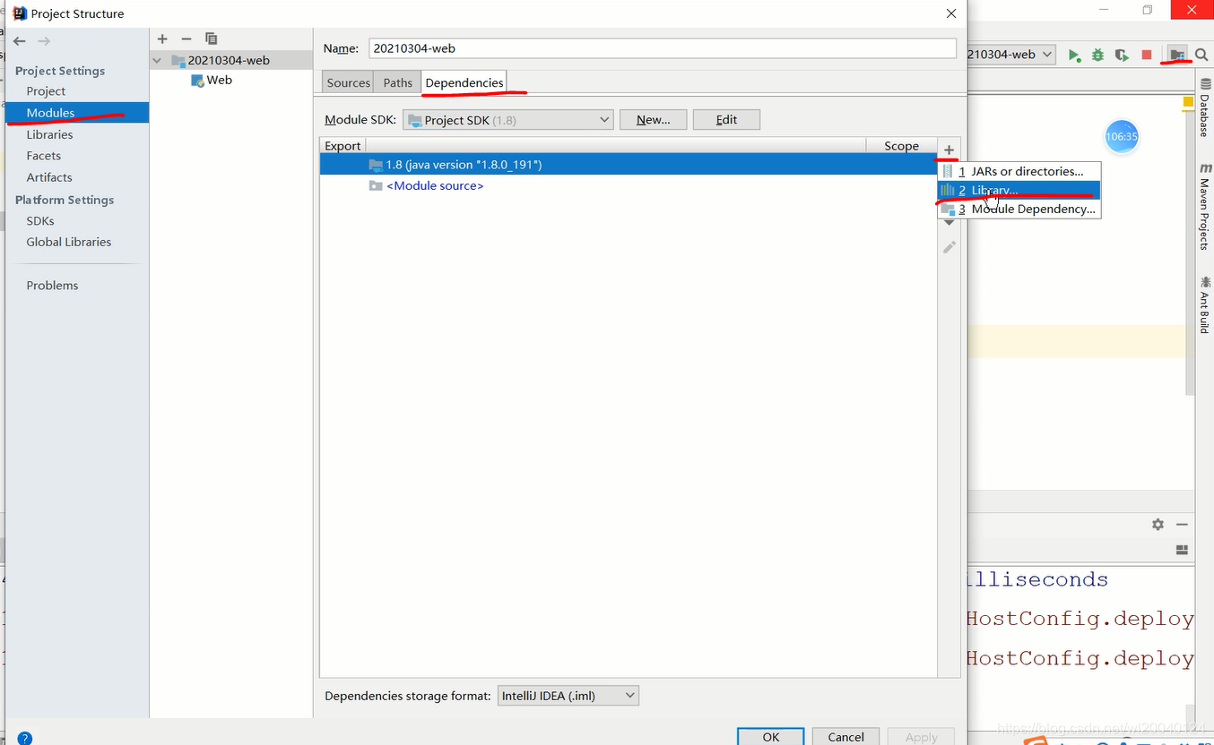This screenshot has height=745, width=1214.
Task: Hide the run panel with minus icon
Action: (1182, 525)
